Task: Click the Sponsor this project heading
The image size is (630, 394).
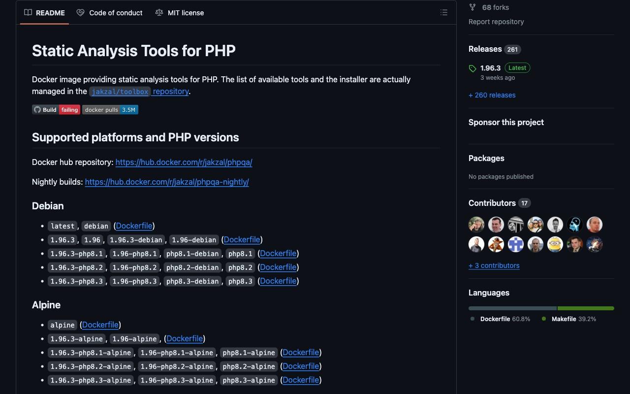Action: pyautogui.click(x=506, y=122)
